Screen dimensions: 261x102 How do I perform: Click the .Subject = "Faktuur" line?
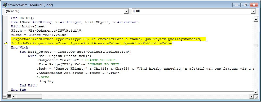[x=76, y=60]
